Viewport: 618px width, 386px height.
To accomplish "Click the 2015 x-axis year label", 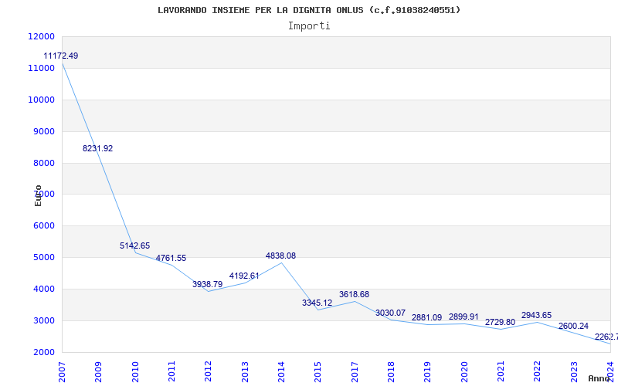I will (317, 372).
